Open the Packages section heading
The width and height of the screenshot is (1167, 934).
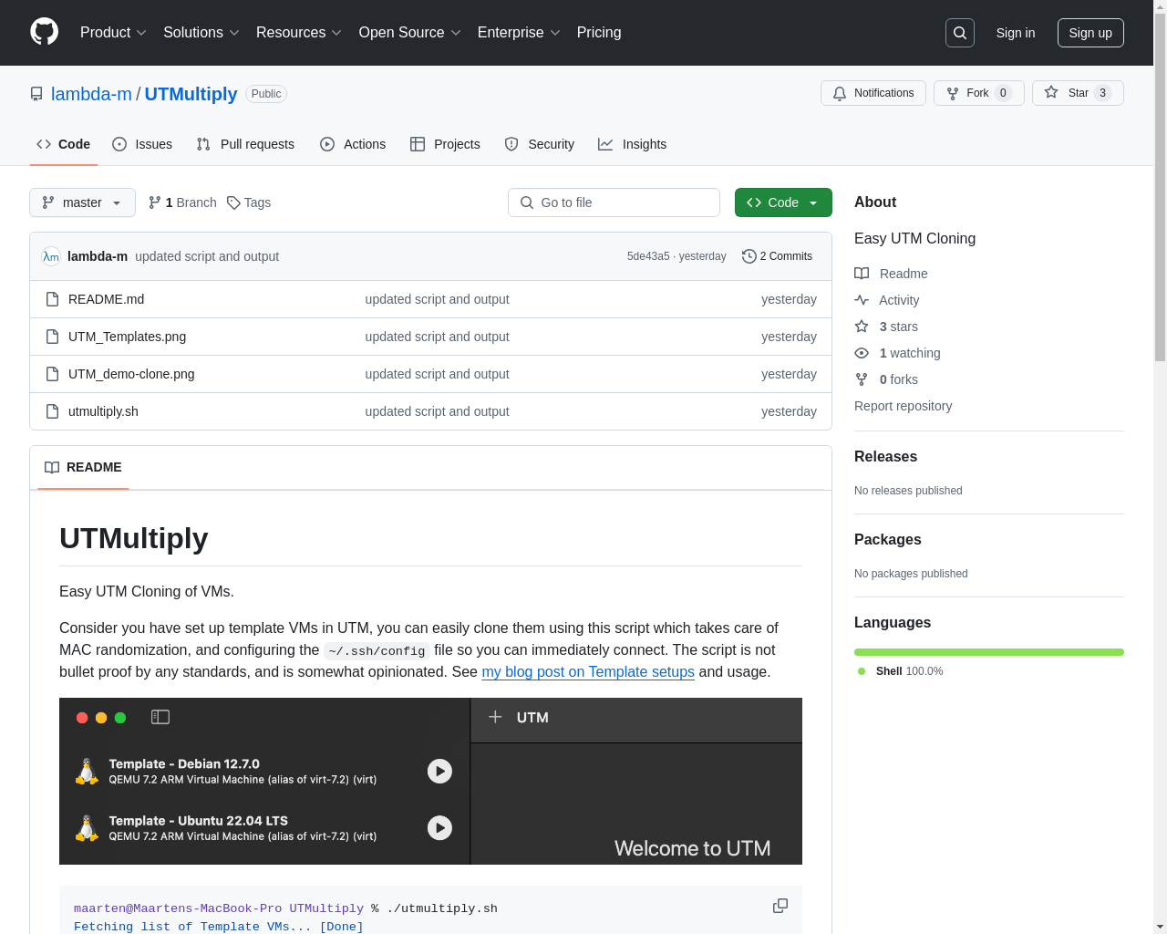pyautogui.click(x=887, y=540)
